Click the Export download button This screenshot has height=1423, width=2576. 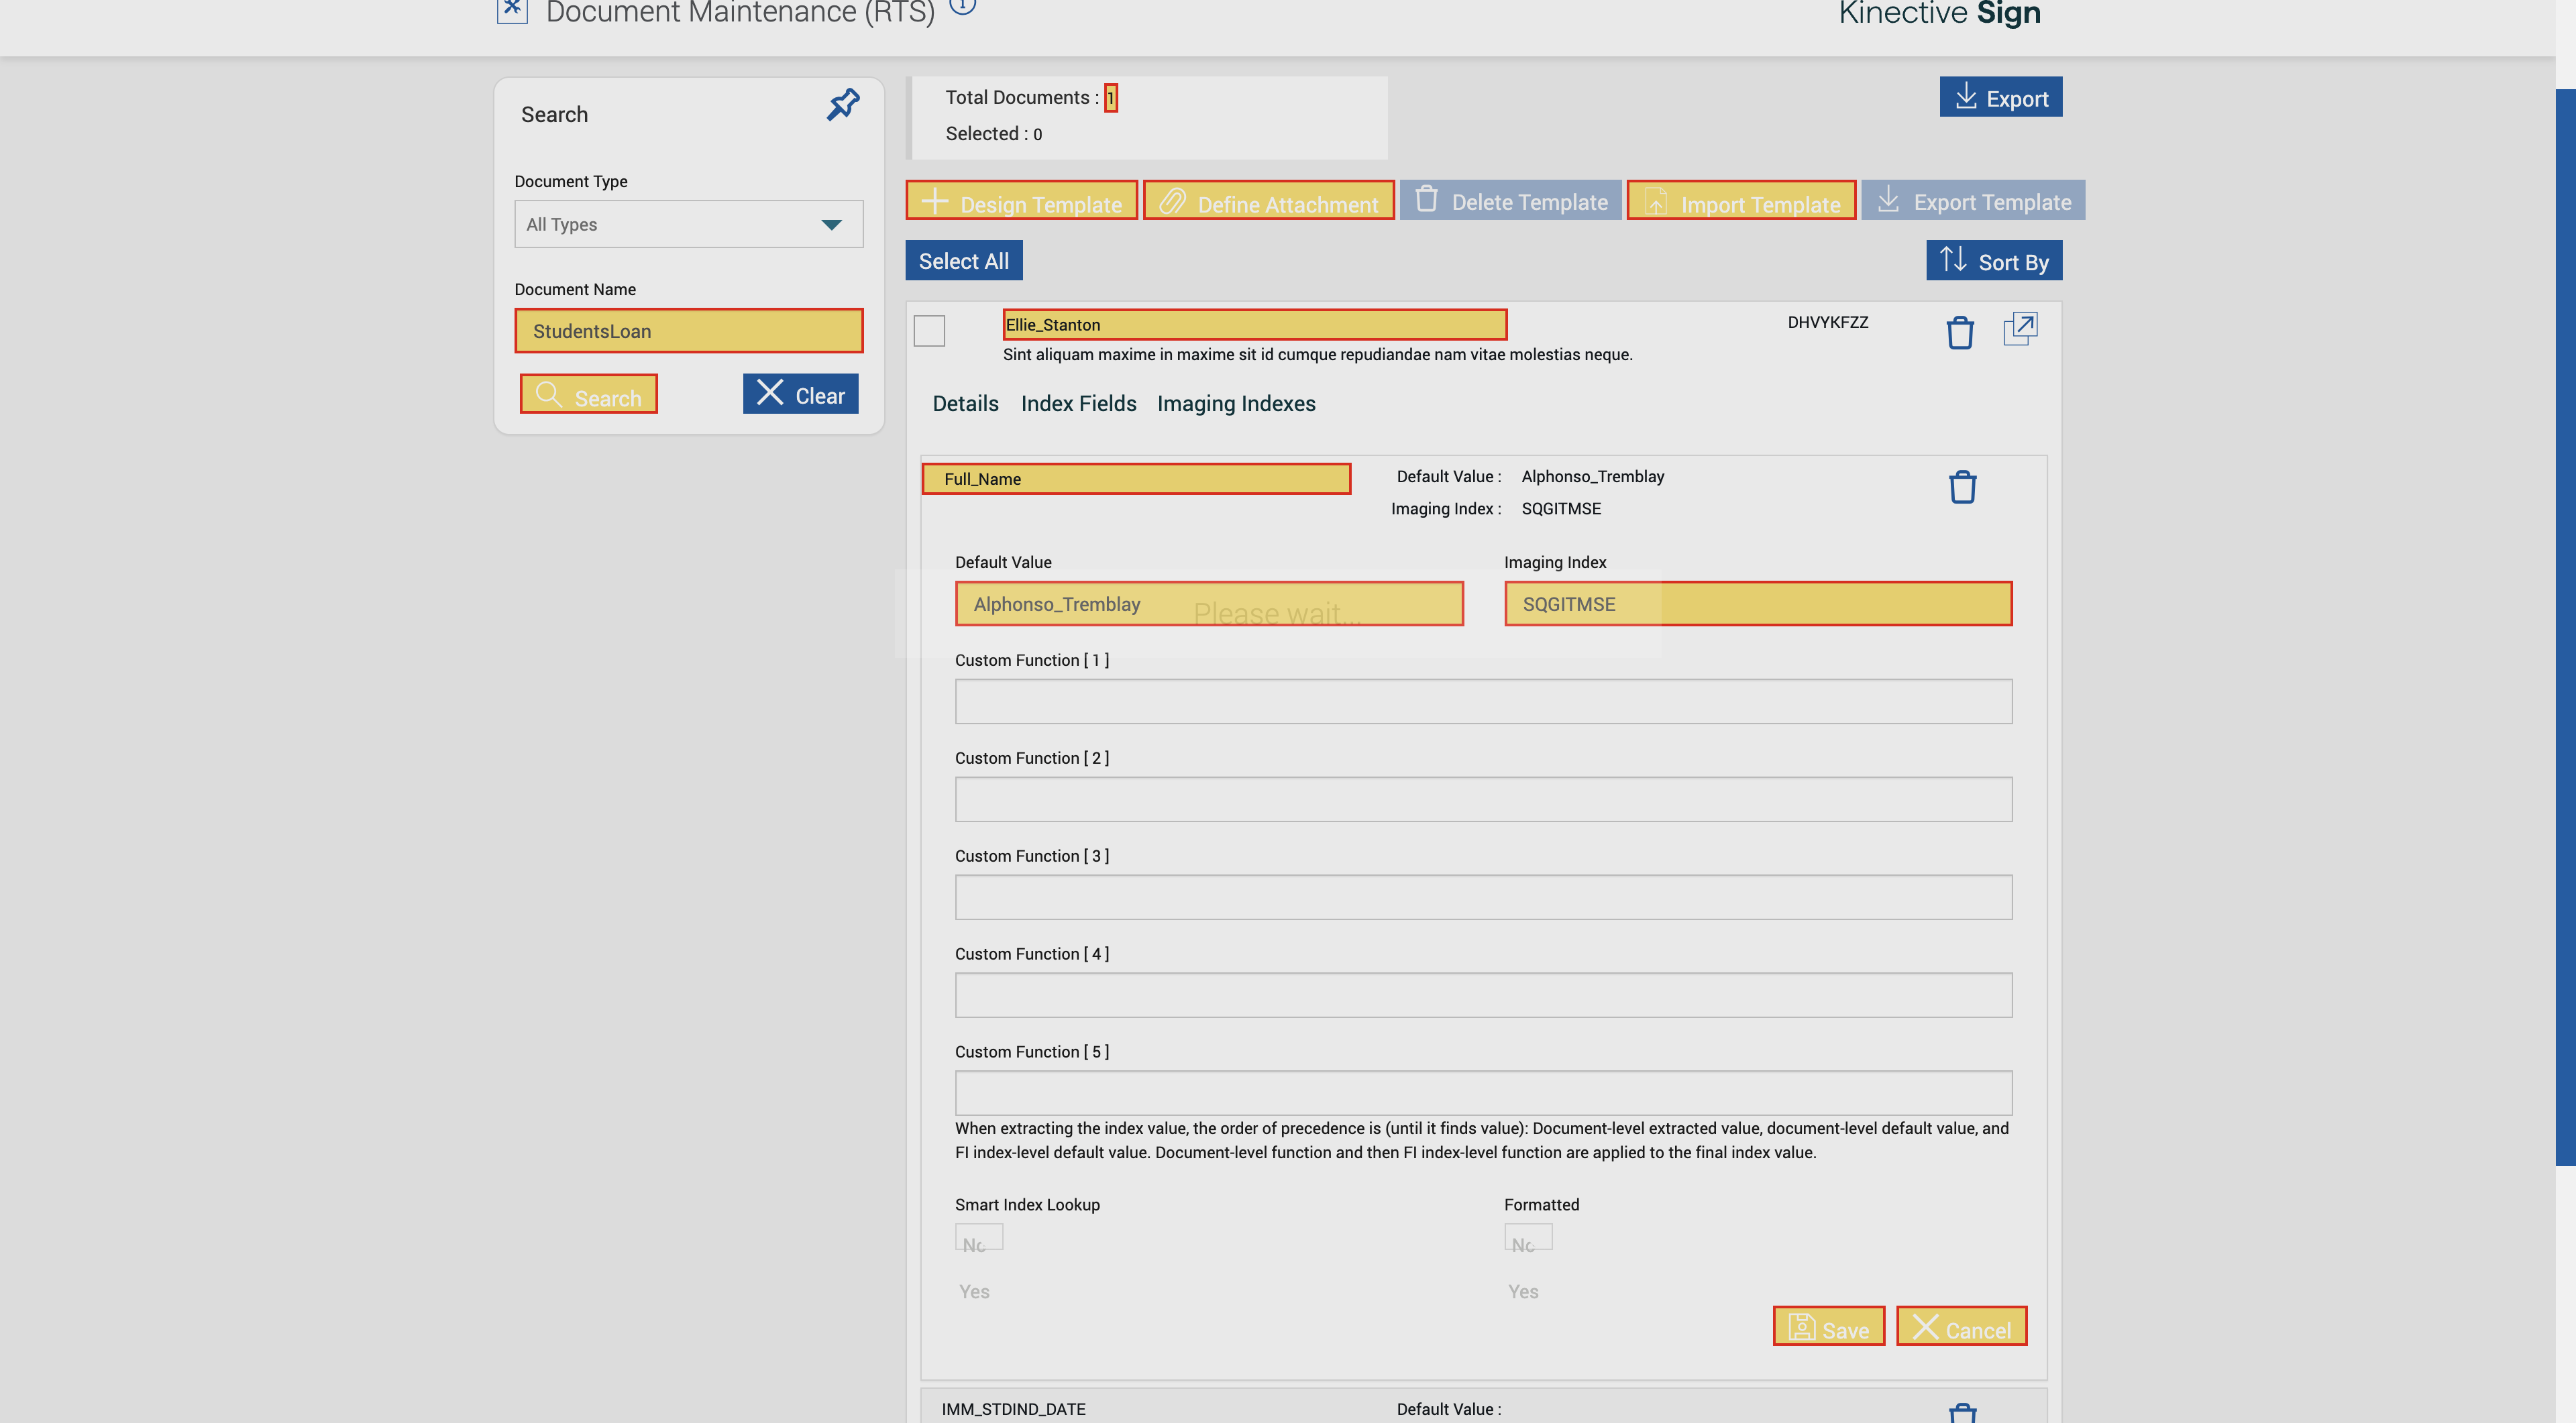(2000, 97)
